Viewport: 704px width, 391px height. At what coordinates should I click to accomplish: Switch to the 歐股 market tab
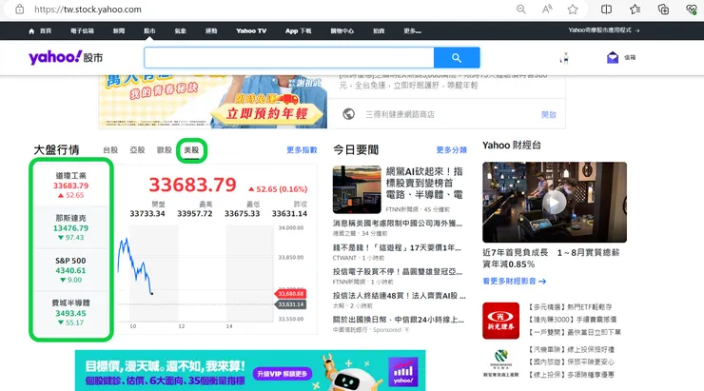click(x=165, y=150)
